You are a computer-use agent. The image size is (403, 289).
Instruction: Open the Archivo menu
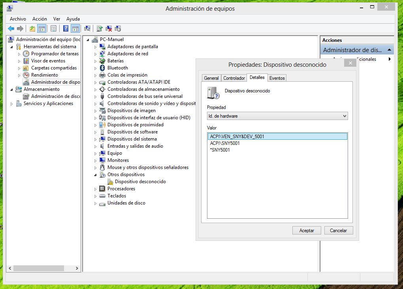pyautogui.click(x=19, y=19)
